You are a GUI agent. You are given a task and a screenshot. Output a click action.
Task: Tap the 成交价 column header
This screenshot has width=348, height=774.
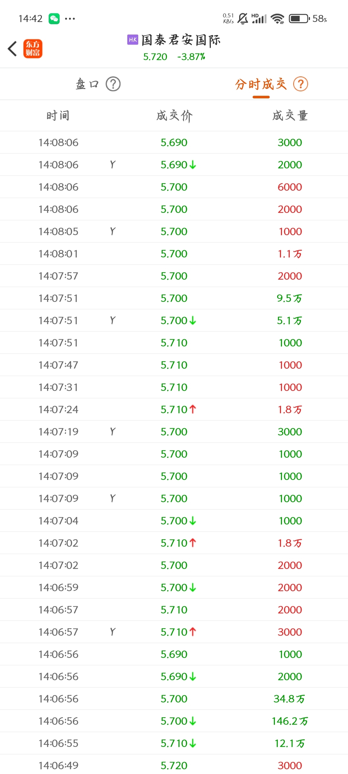coord(174,115)
